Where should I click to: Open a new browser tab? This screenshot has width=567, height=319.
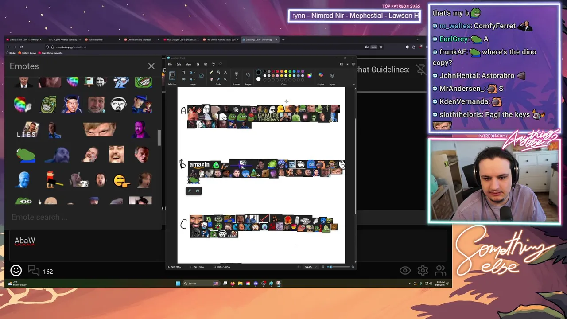[x=283, y=39]
